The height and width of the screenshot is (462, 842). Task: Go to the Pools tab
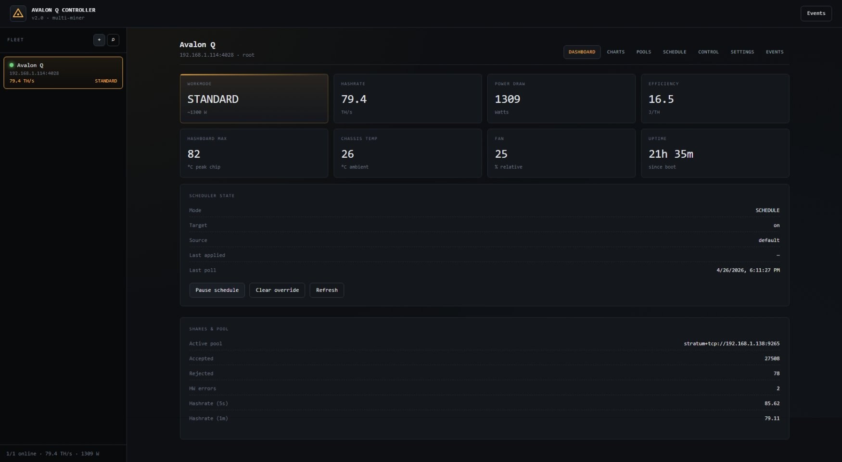644,52
